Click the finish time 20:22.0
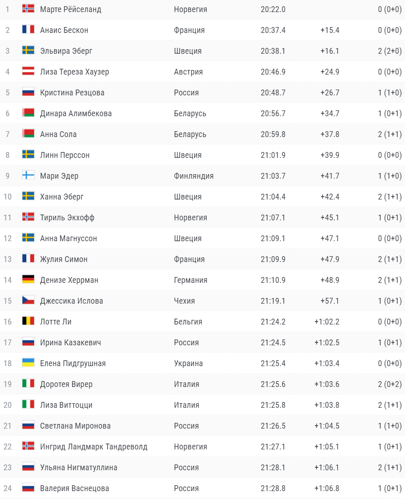The width and height of the screenshot is (405, 499). tap(273, 9)
